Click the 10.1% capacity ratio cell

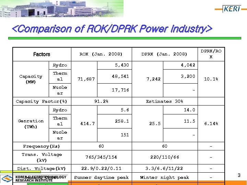pyautogui.click(x=211, y=79)
